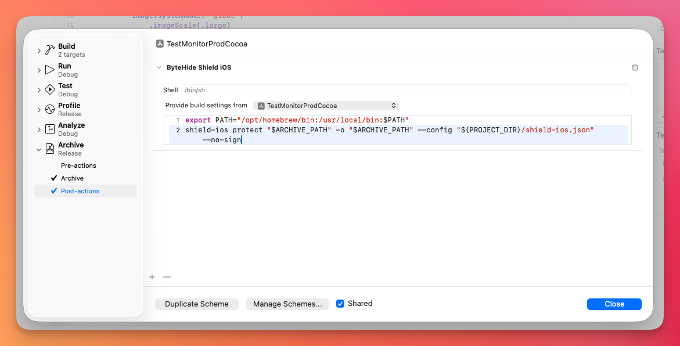Click the Run play icon
The height and width of the screenshot is (346, 680).
(x=50, y=69)
